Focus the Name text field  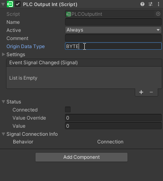113,22
